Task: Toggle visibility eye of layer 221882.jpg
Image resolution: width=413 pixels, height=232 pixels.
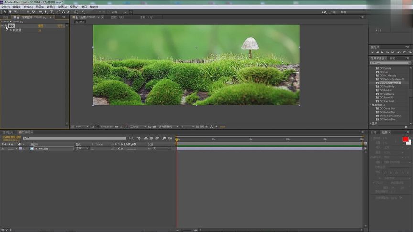Action: click(3, 148)
